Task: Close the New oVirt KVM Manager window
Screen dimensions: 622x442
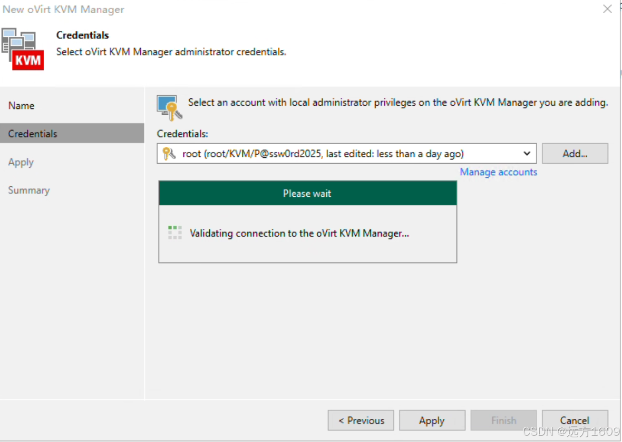Action: point(607,9)
